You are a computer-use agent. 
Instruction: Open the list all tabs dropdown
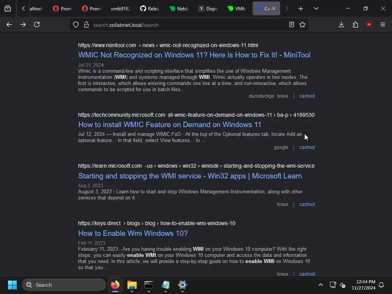click(x=316, y=8)
